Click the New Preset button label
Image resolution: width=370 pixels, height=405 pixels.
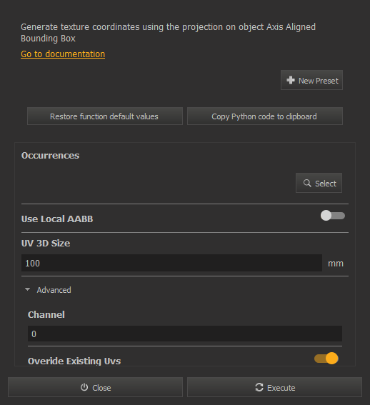point(319,81)
